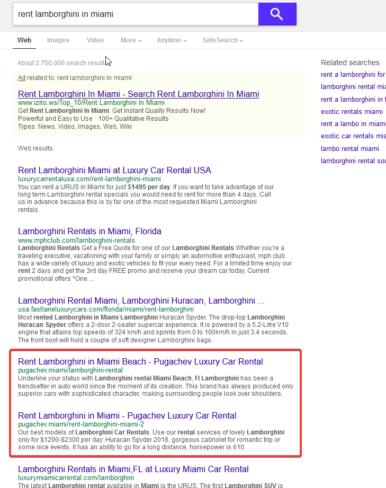Click luxurycarrentalusa.com result URL
This screenshot has height=488, width=386.
pyautogui.click(x=89, y=179)
